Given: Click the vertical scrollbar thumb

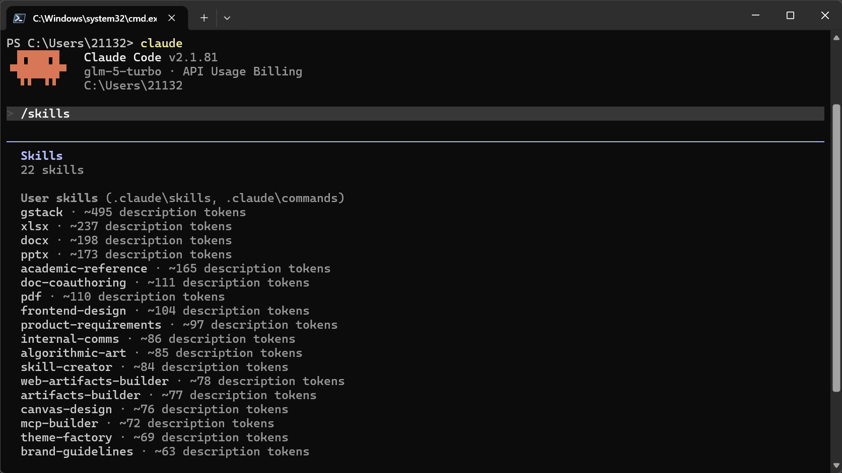Looking at the screenshot, I should coord(836,248).
